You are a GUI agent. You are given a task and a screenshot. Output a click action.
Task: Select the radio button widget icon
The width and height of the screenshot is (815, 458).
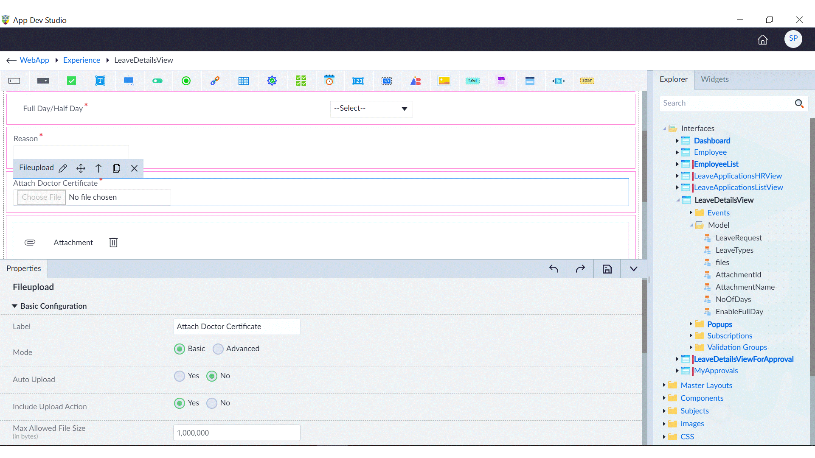point(186,81)
